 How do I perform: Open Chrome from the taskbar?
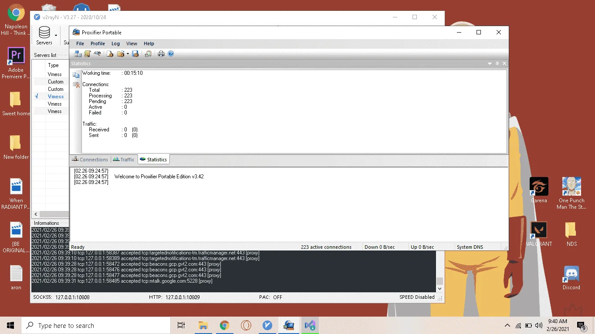(224, 325)
